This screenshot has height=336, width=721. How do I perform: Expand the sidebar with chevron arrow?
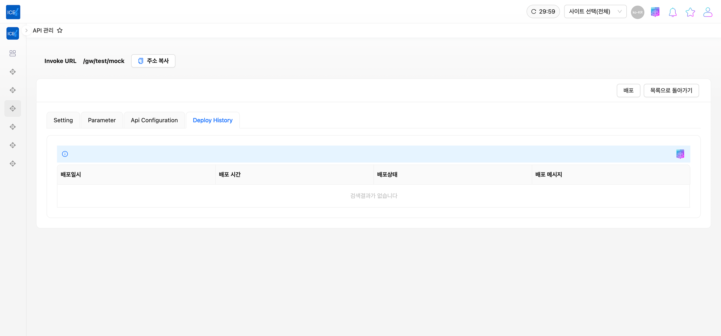(x=26, y=30)
